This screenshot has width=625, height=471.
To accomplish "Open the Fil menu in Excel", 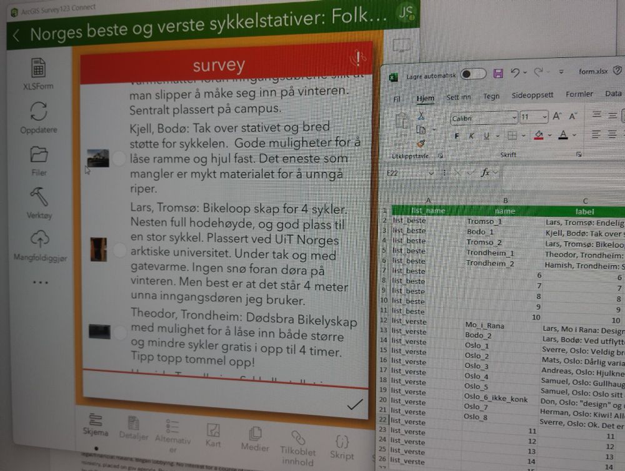I will [397, 98].
